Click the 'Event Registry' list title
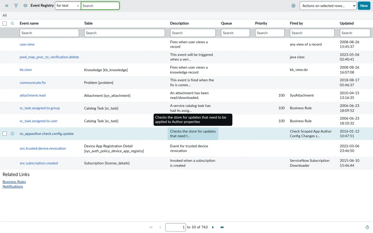The height and width of the screenshot is (233, 373). point(42,6)
